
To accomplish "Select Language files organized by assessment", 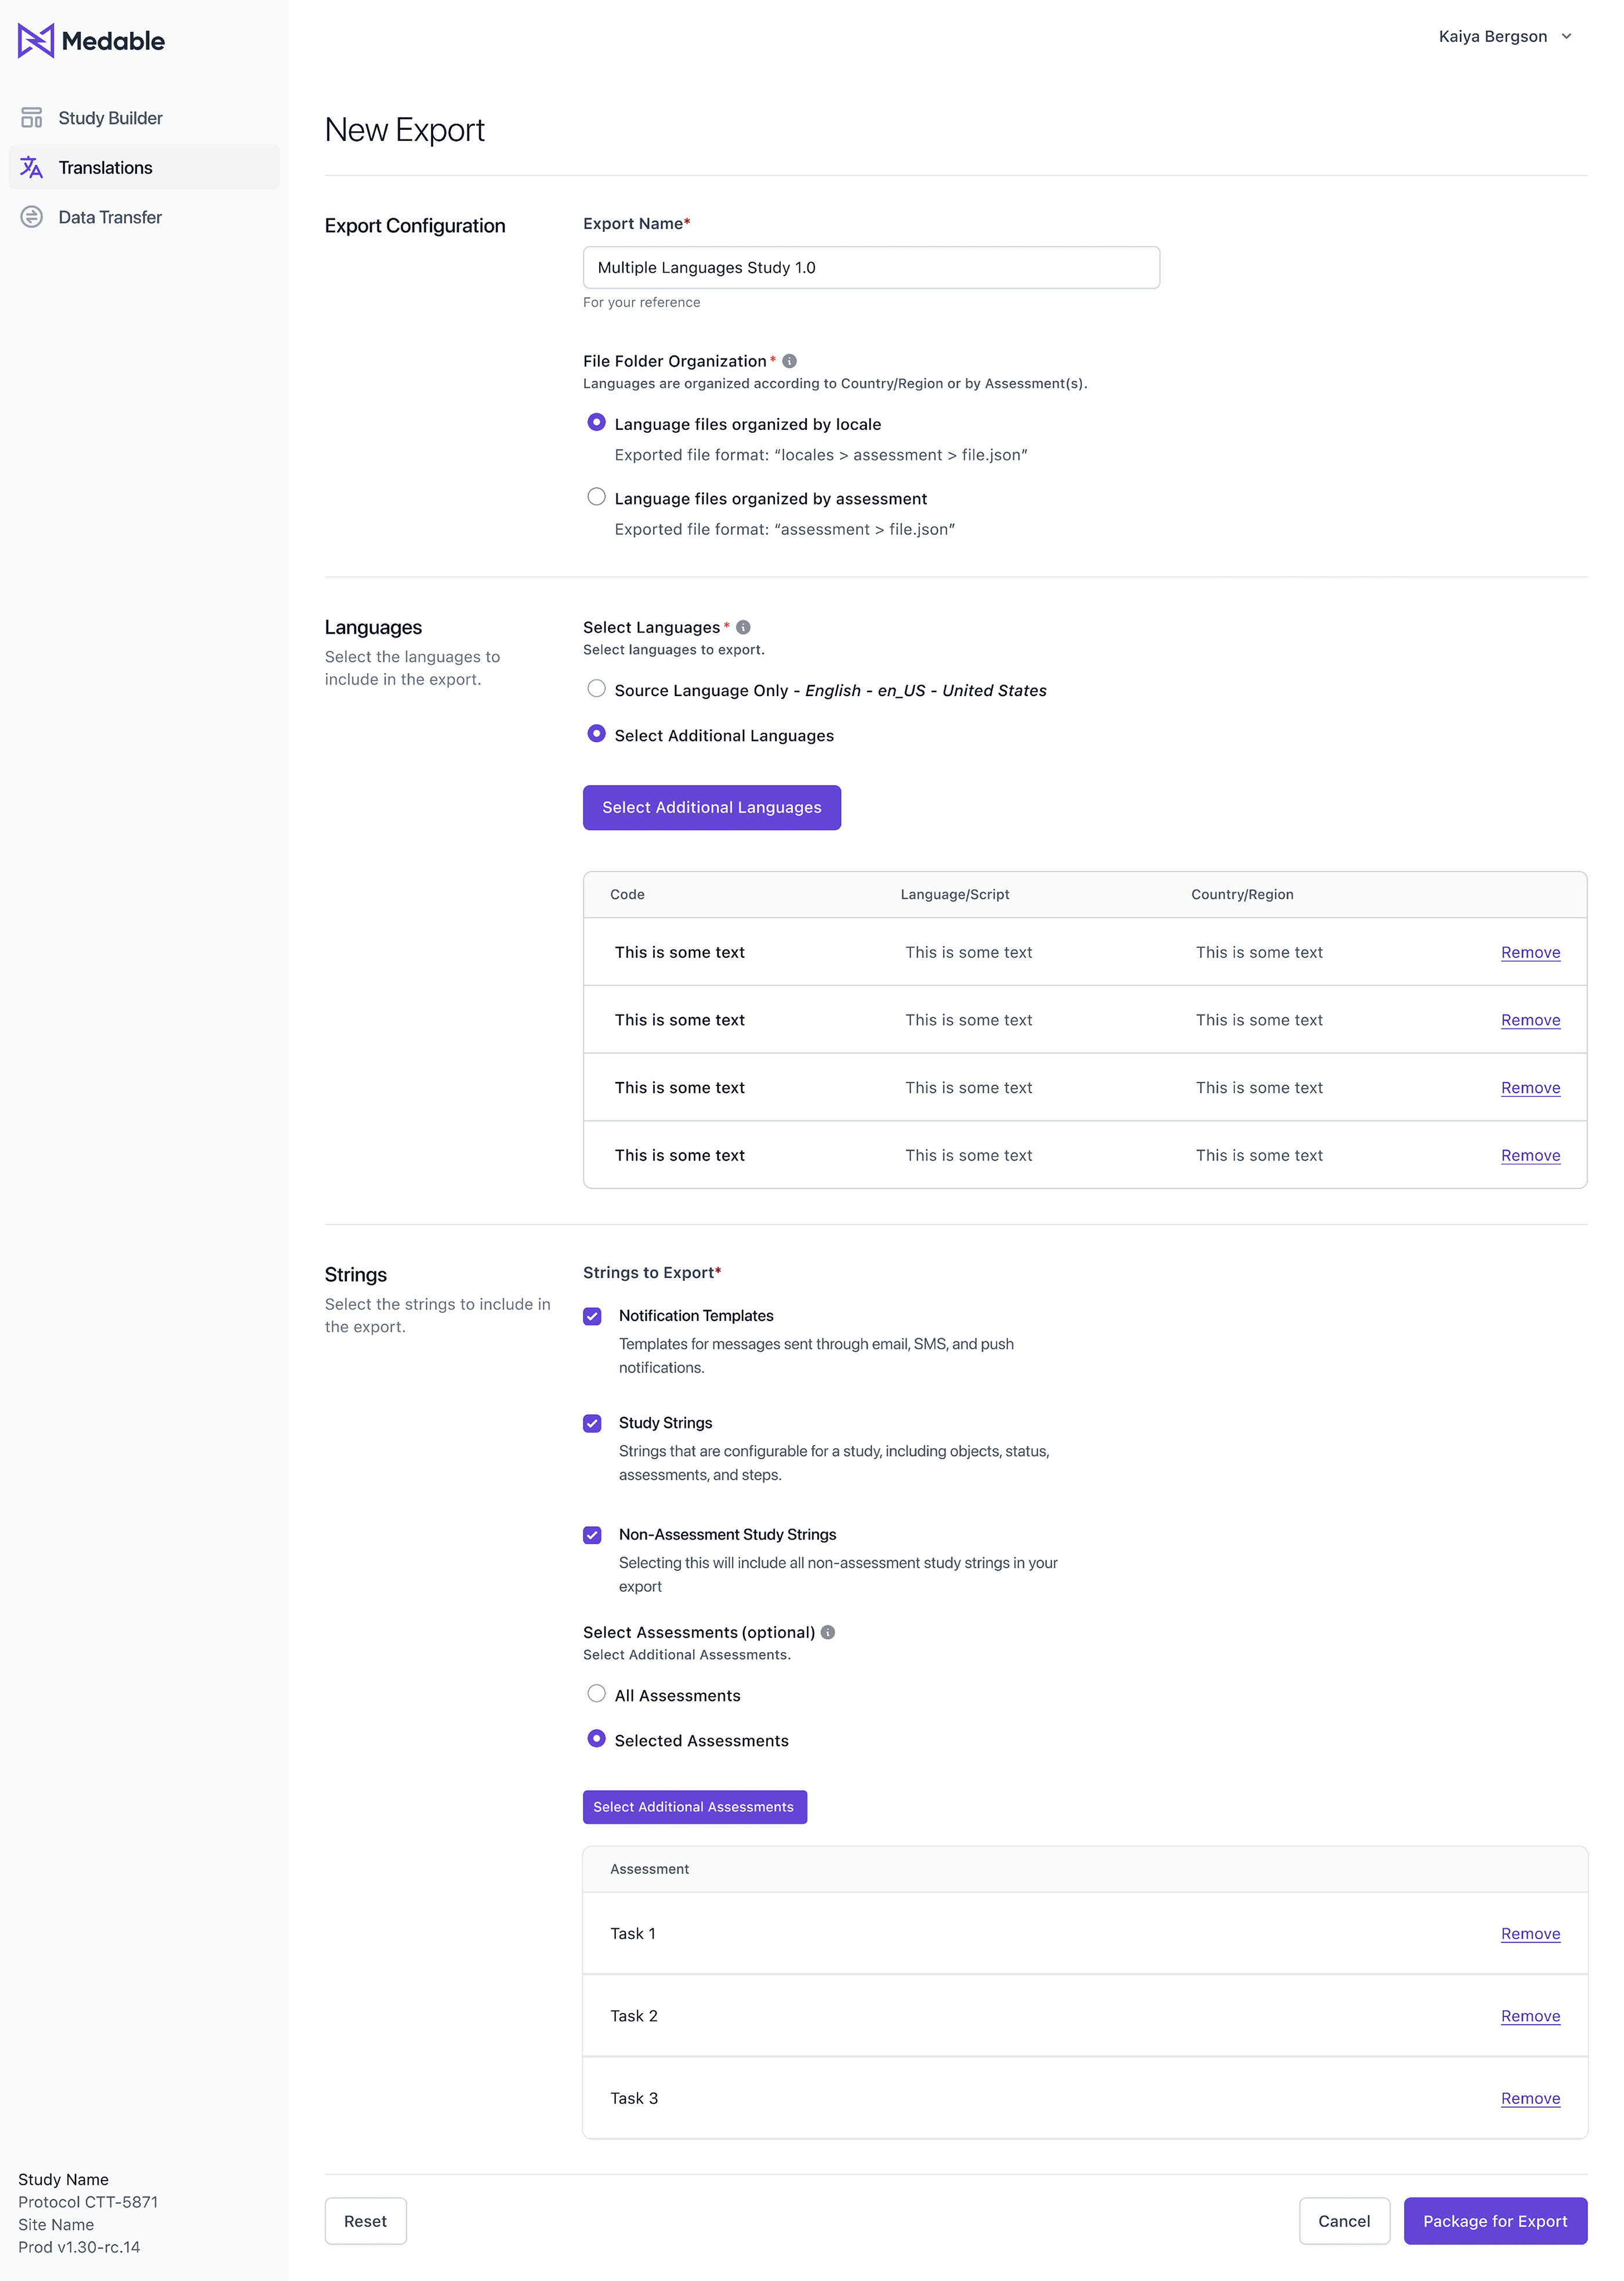I will pyautogui.click(x=596, y=497).
